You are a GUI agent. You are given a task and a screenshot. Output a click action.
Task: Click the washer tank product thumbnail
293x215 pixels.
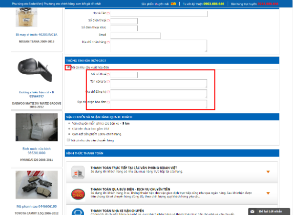click(37, 128)
